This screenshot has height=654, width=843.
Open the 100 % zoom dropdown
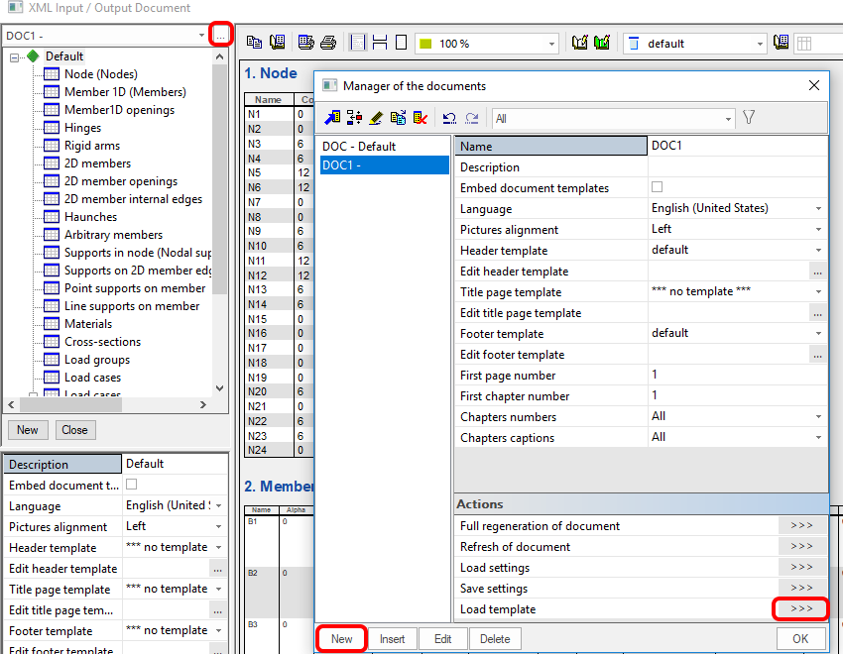tap(552, 44)
